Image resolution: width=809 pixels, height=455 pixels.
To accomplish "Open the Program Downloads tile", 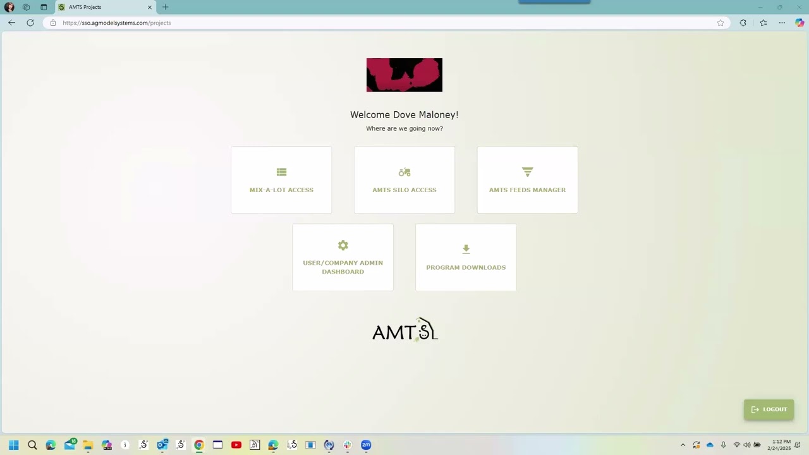I will [466, 258].
